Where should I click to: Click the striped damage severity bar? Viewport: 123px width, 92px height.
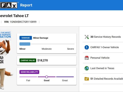25,44
